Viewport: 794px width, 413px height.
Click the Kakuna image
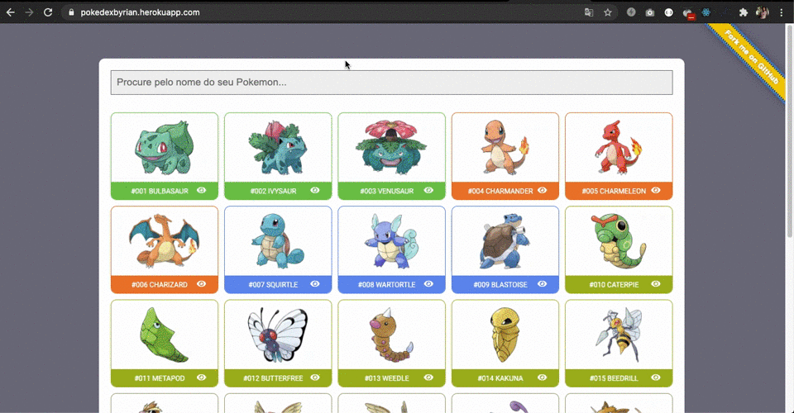(505, 335)
